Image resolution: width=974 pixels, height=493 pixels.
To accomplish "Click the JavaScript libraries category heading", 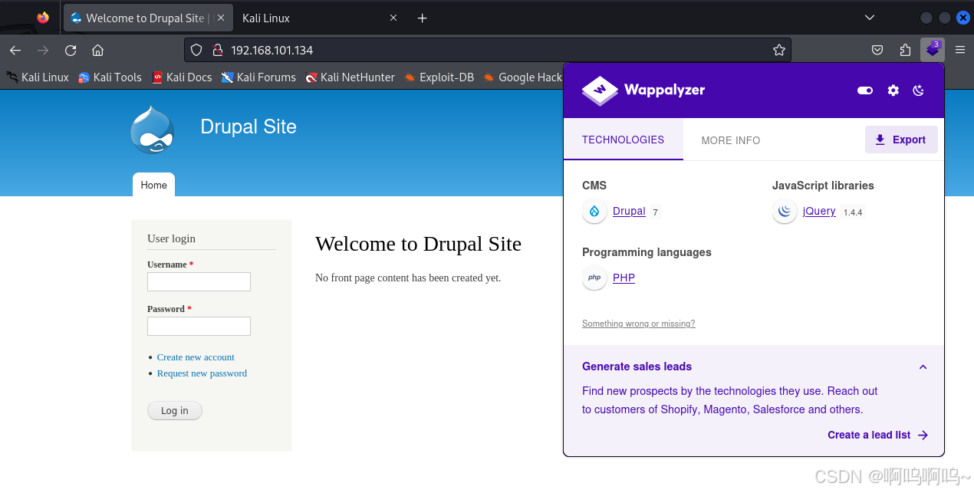I will click(823, 186).
